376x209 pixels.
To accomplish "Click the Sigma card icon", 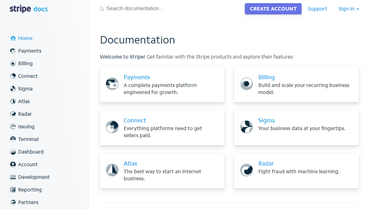I will pos(246,127).
